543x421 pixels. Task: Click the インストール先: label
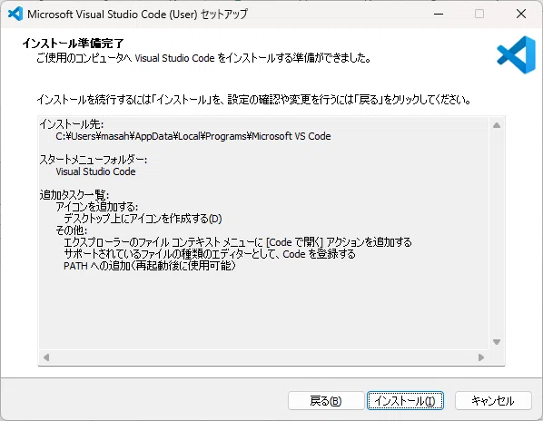(72, 123)
